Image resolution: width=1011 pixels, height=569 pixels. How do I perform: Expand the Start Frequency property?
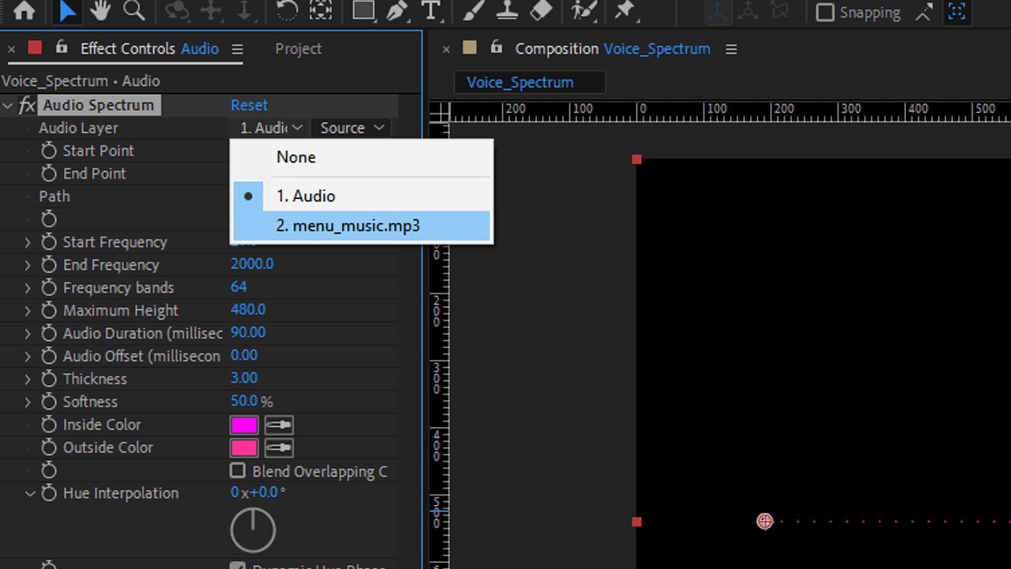click(x=28, y=242)
